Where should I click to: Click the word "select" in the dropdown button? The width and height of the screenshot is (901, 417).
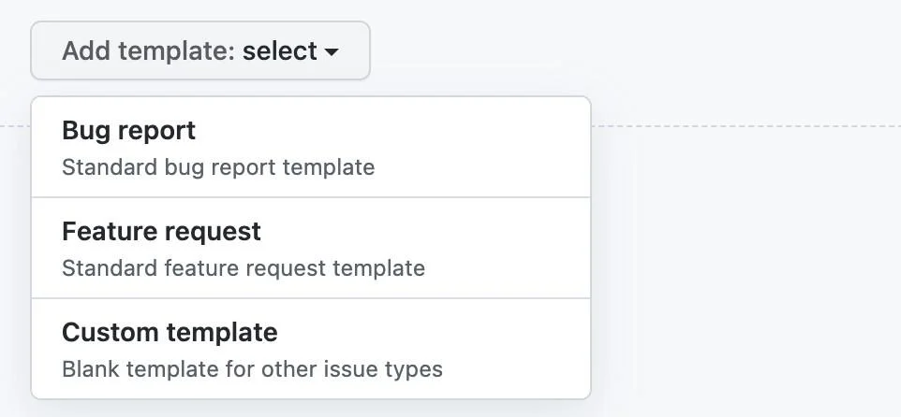coord(280,50)
